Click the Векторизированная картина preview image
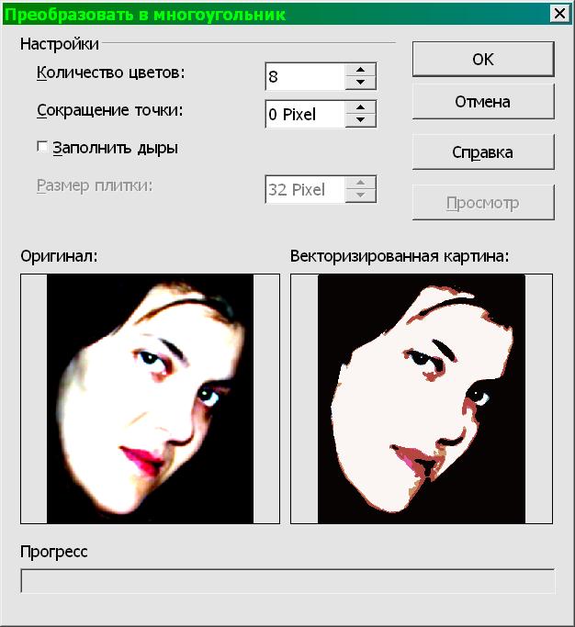Image resolution: width=575 pixels, height=627 pixels. coord(422,399)
